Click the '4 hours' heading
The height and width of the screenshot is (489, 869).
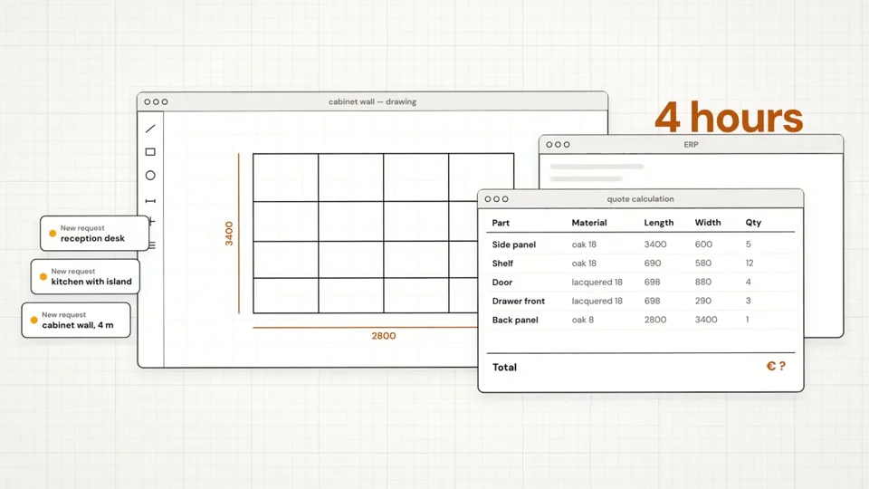[729, 117]
